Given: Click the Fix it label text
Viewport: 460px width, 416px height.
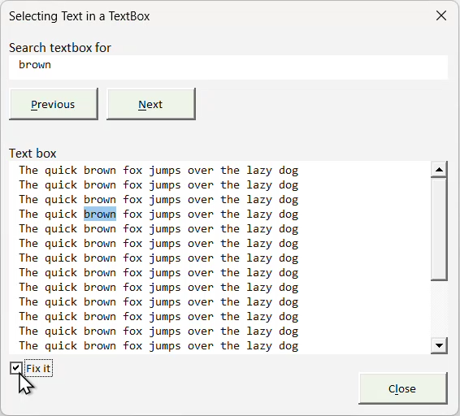Looking at the screenshot, I should 38,368.
